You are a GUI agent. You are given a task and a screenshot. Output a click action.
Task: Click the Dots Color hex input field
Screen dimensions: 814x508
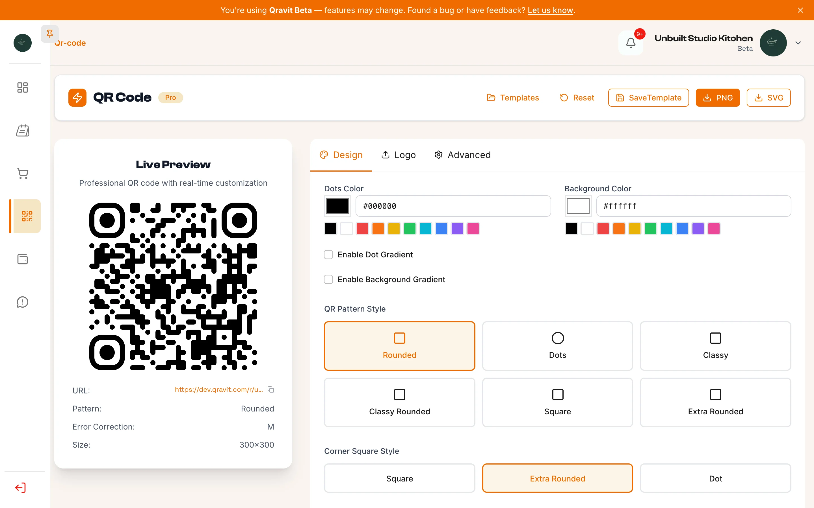click(x=453, y=206)
